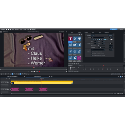
Task: Switch to the Effekte tab
Action: (79, 32)
